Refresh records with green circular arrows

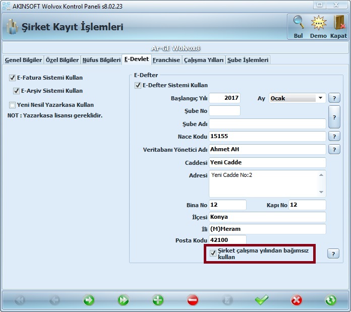(331, 300)
